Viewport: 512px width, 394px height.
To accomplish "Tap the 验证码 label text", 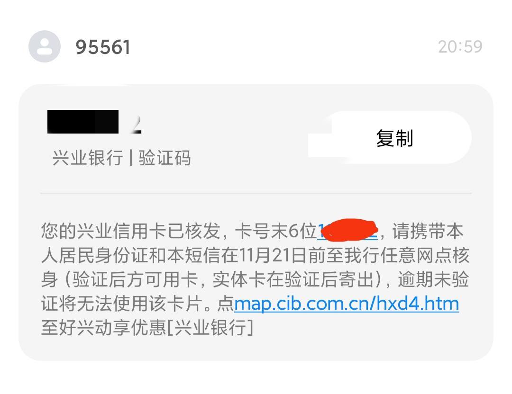I will pos(165,158).
